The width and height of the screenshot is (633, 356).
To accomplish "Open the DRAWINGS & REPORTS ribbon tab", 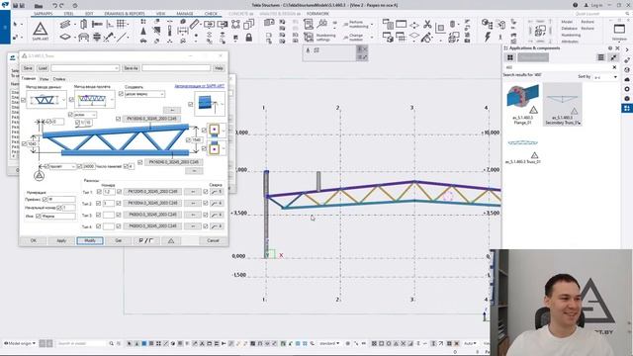I will (125, 14).
